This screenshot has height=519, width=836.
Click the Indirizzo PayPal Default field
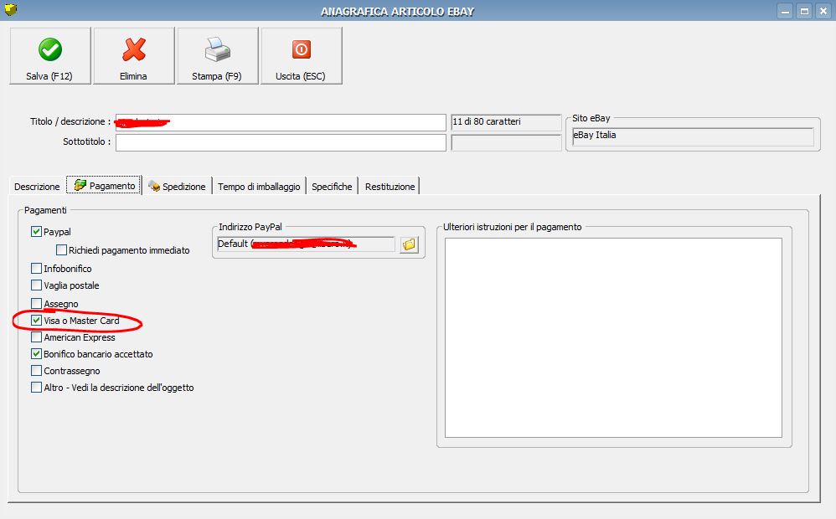click(x=306, y=244)
